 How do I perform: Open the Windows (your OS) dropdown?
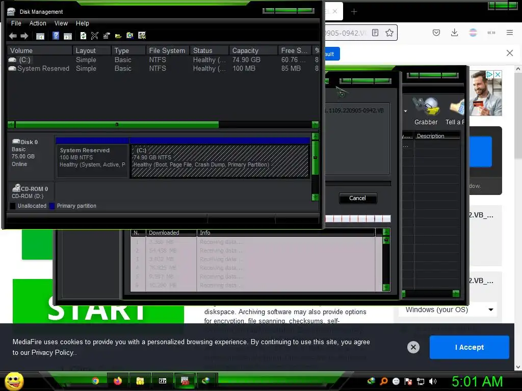[449, 310]
